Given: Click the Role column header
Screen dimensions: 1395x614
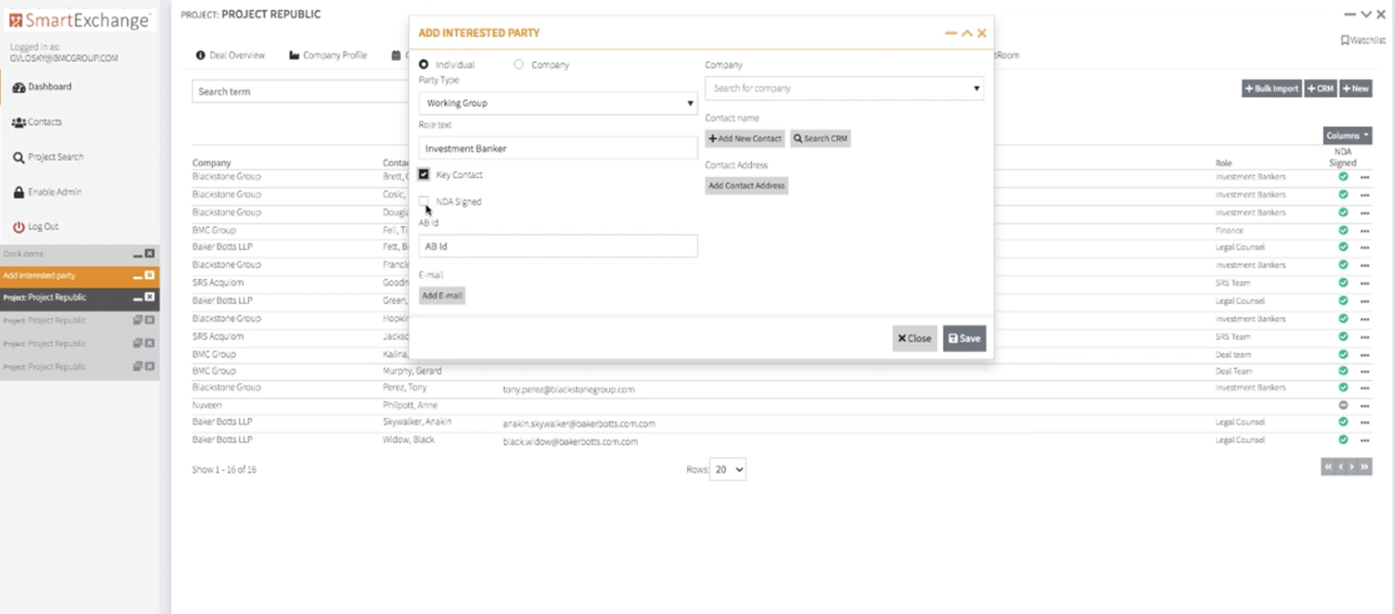Looking at the screenshot, I should (x=1223, y=163).
